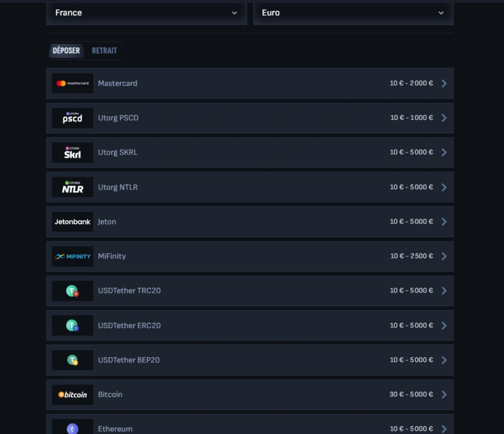
Task: Click the Mastercard logo icon
Action: point(71,83)
